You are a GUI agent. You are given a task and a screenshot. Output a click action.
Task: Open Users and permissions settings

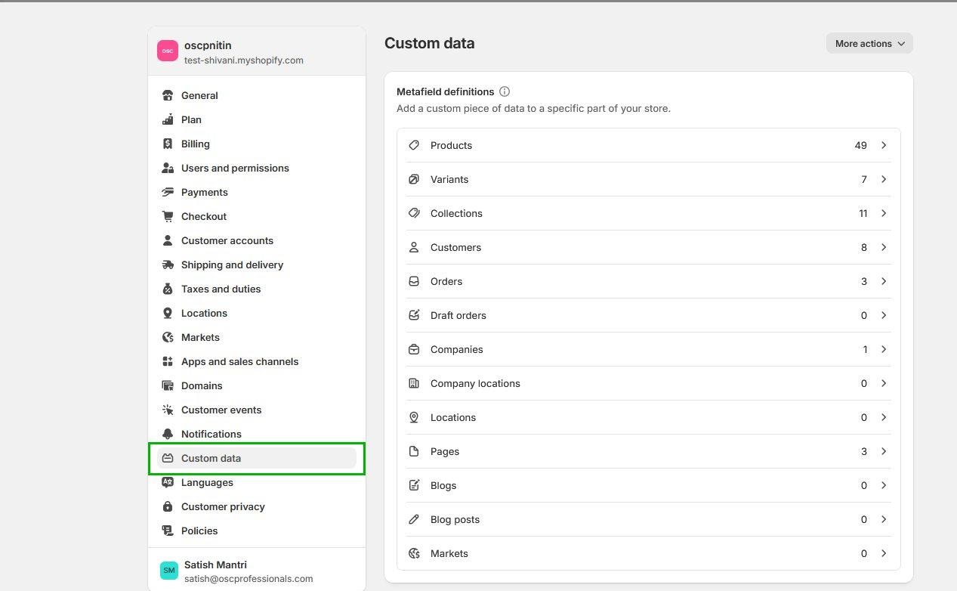(235, 169)
